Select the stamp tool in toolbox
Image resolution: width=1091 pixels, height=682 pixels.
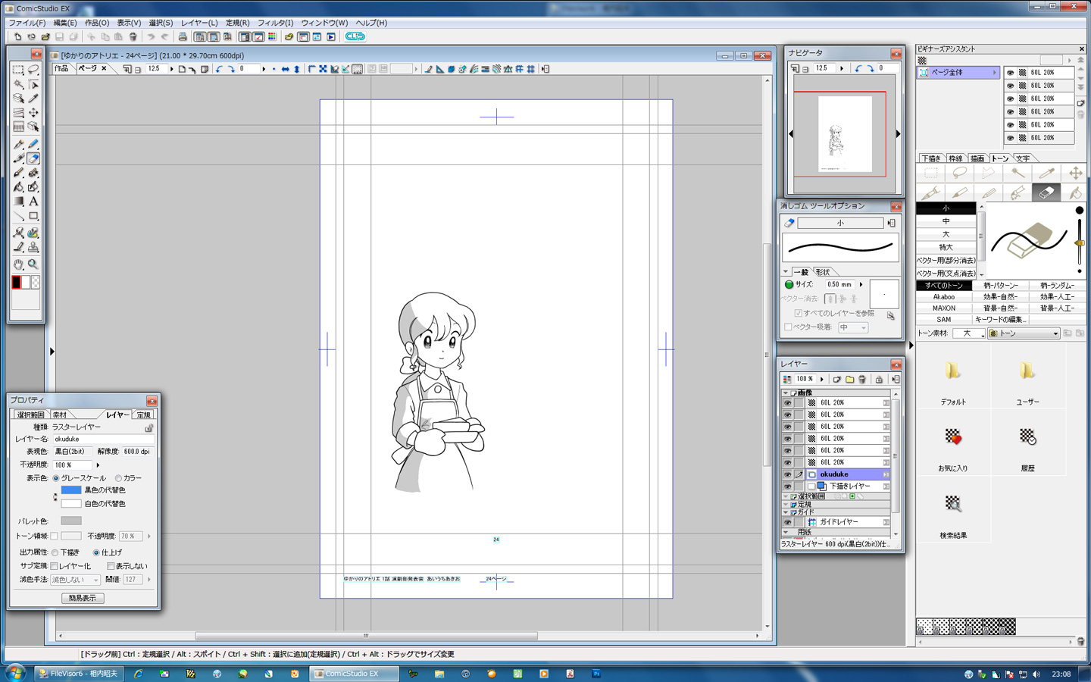coord(33,247)
